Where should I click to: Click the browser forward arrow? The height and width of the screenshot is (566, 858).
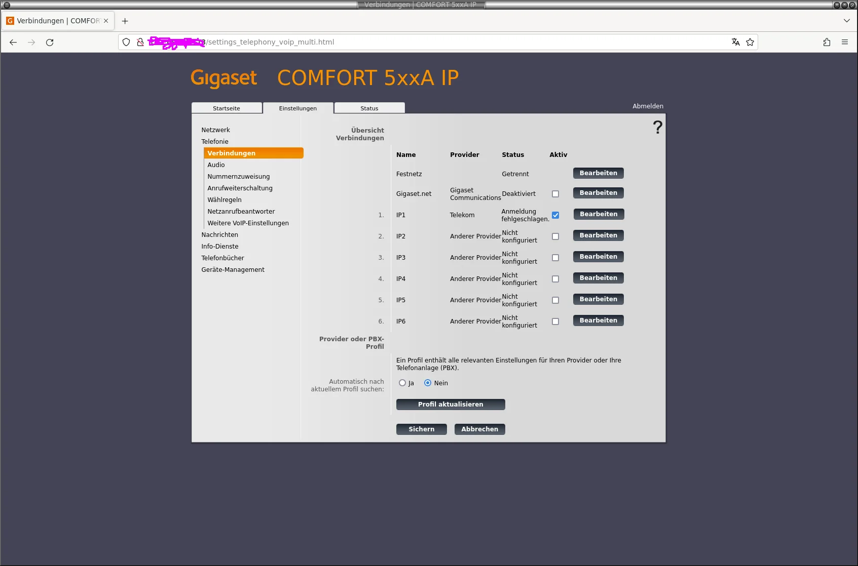click(x=31, y=43)
